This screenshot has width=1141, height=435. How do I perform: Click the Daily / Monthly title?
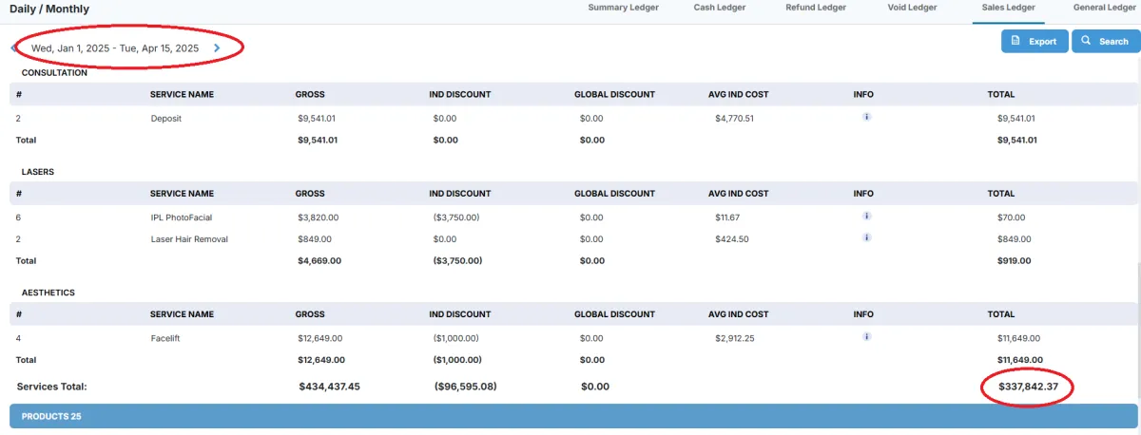tap(49, 9)
